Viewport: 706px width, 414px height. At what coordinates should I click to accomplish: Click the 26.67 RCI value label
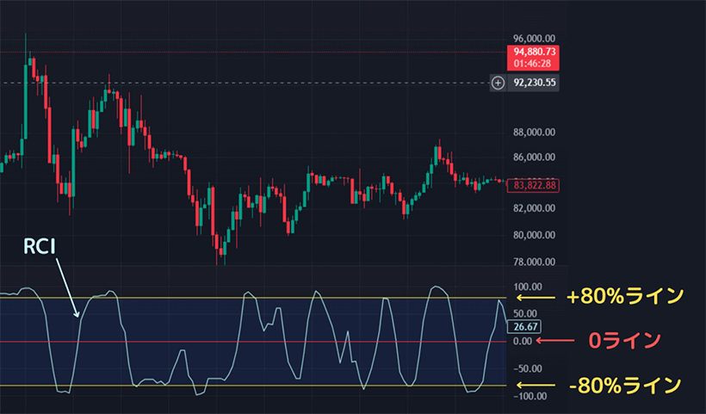(x=524, y=327)
